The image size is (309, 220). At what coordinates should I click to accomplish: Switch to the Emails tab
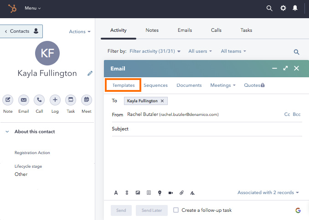[185, 30]
